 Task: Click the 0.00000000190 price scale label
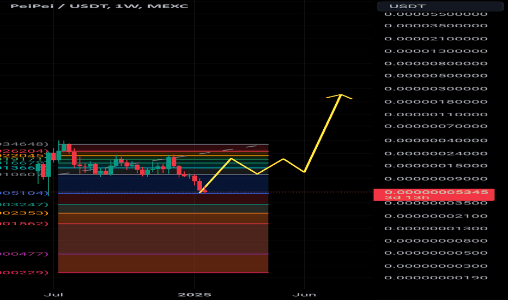click(x=436, y=278)
